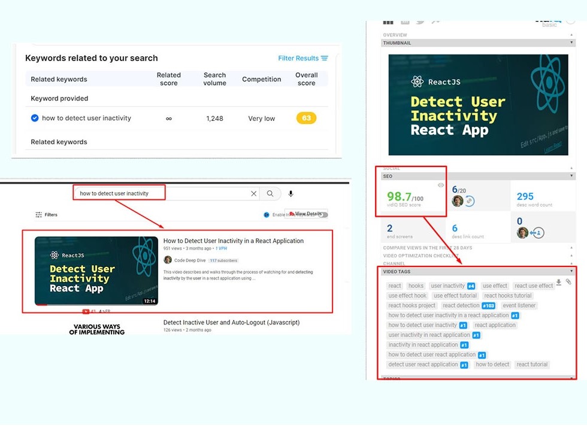The image size is (587, 428).
Task: Click the subscriber arrow icon under 0
Action: 538,233
